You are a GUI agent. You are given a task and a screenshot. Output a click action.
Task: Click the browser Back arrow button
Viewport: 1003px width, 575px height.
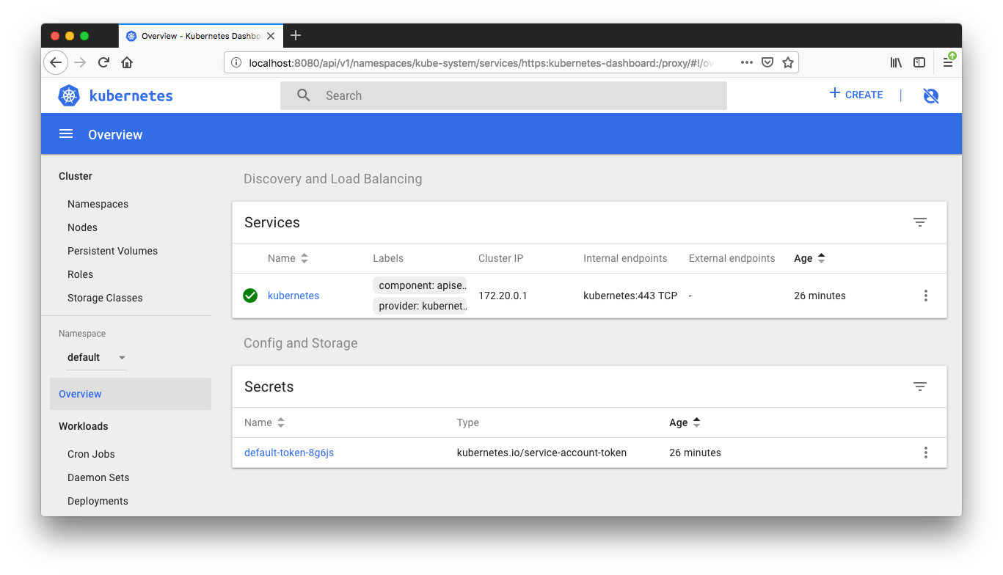point(56,62)
